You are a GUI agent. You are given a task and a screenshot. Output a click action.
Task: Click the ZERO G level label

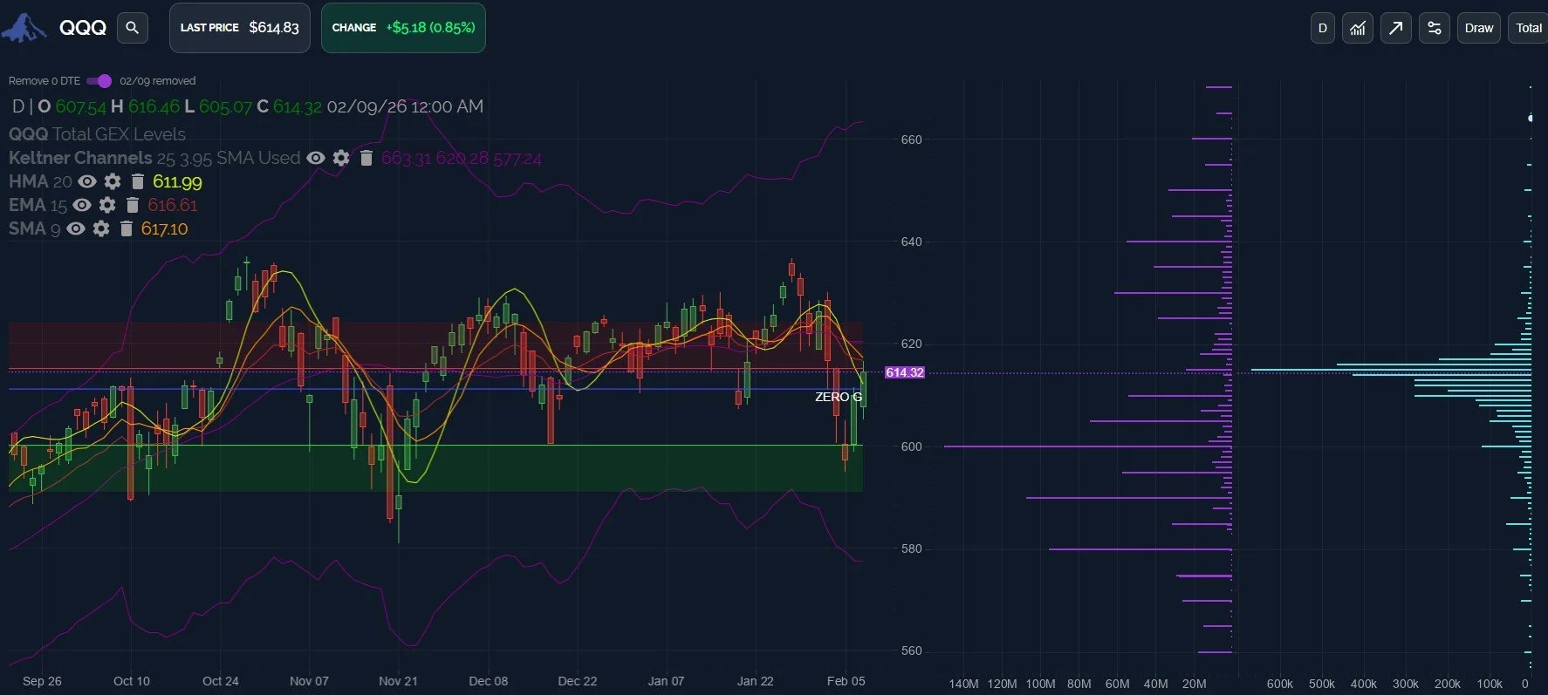pyautogui.click(x=839, y=397)
